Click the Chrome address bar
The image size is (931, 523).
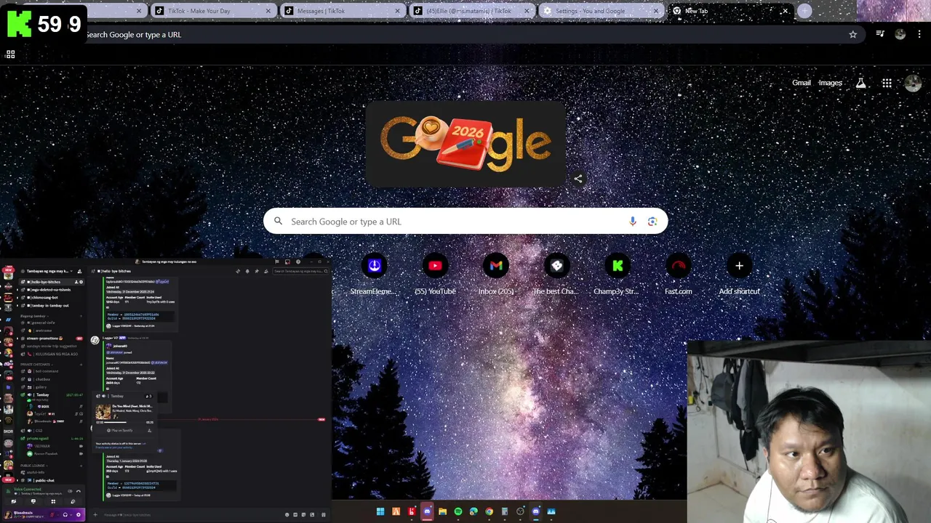point(465,34)
